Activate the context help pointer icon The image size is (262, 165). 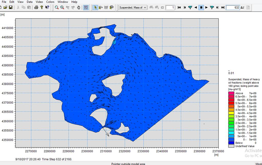pos(47,7)
